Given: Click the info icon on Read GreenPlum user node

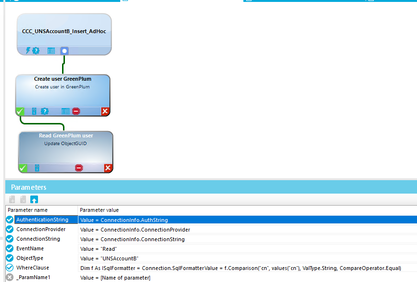Looking at the screenshot, I should (37, 168).
